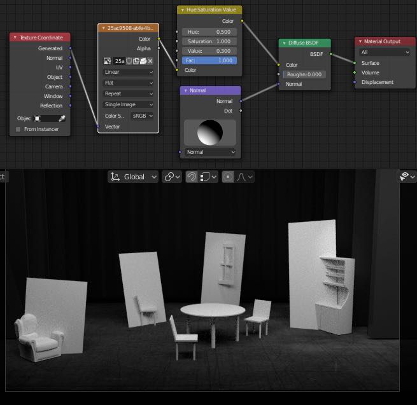This screenshot has height=405, width=417.
Task: Open the Repeat extension dropdown
Action: pyautogui.click(x=129, y=93)
